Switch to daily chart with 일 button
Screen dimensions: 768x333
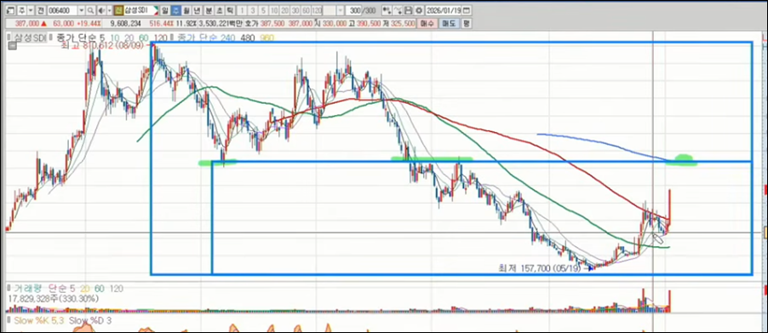click(x=164, y=10)
